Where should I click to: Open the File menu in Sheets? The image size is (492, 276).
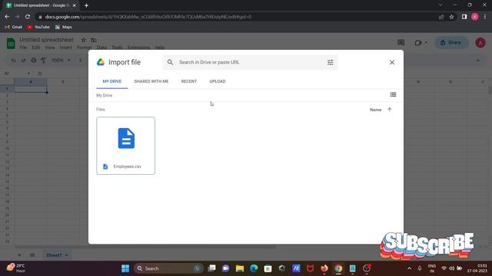click(24, 48)
